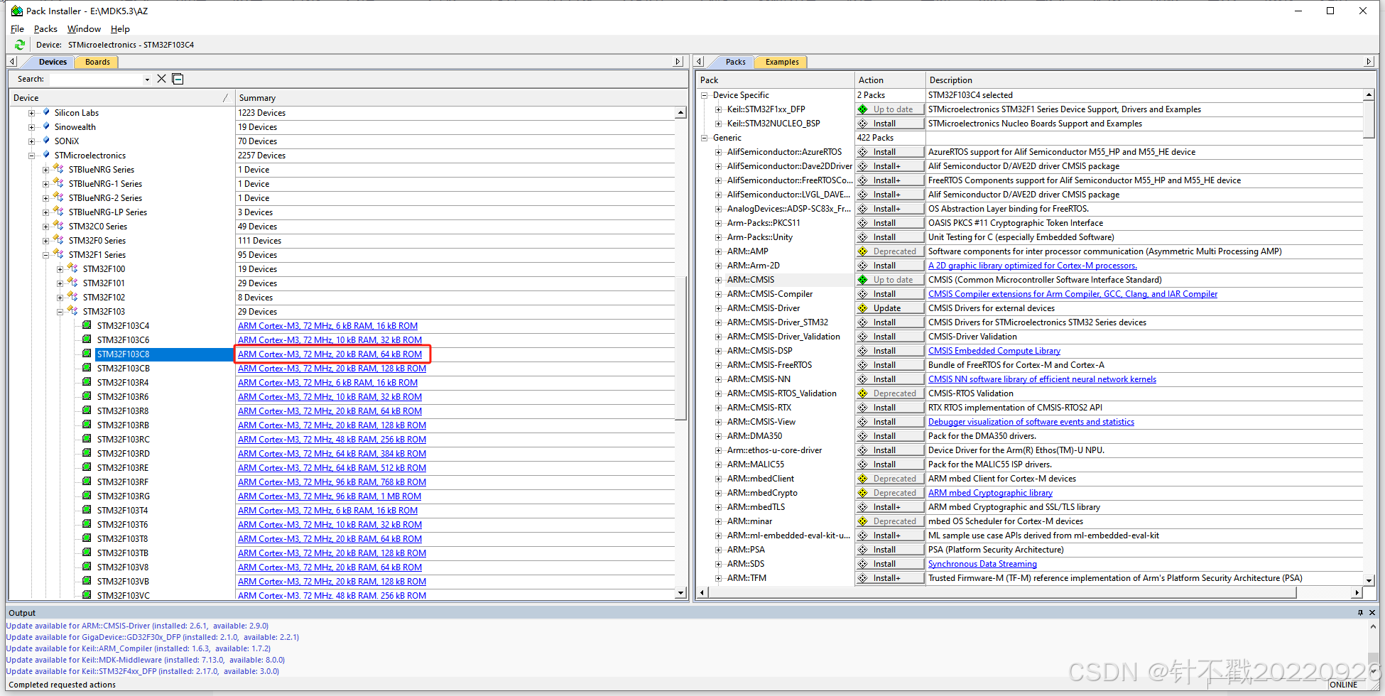The height and width of the screenshot is (696, 1385).
Task: Open the Packs menu
Action: click(45, 29)
